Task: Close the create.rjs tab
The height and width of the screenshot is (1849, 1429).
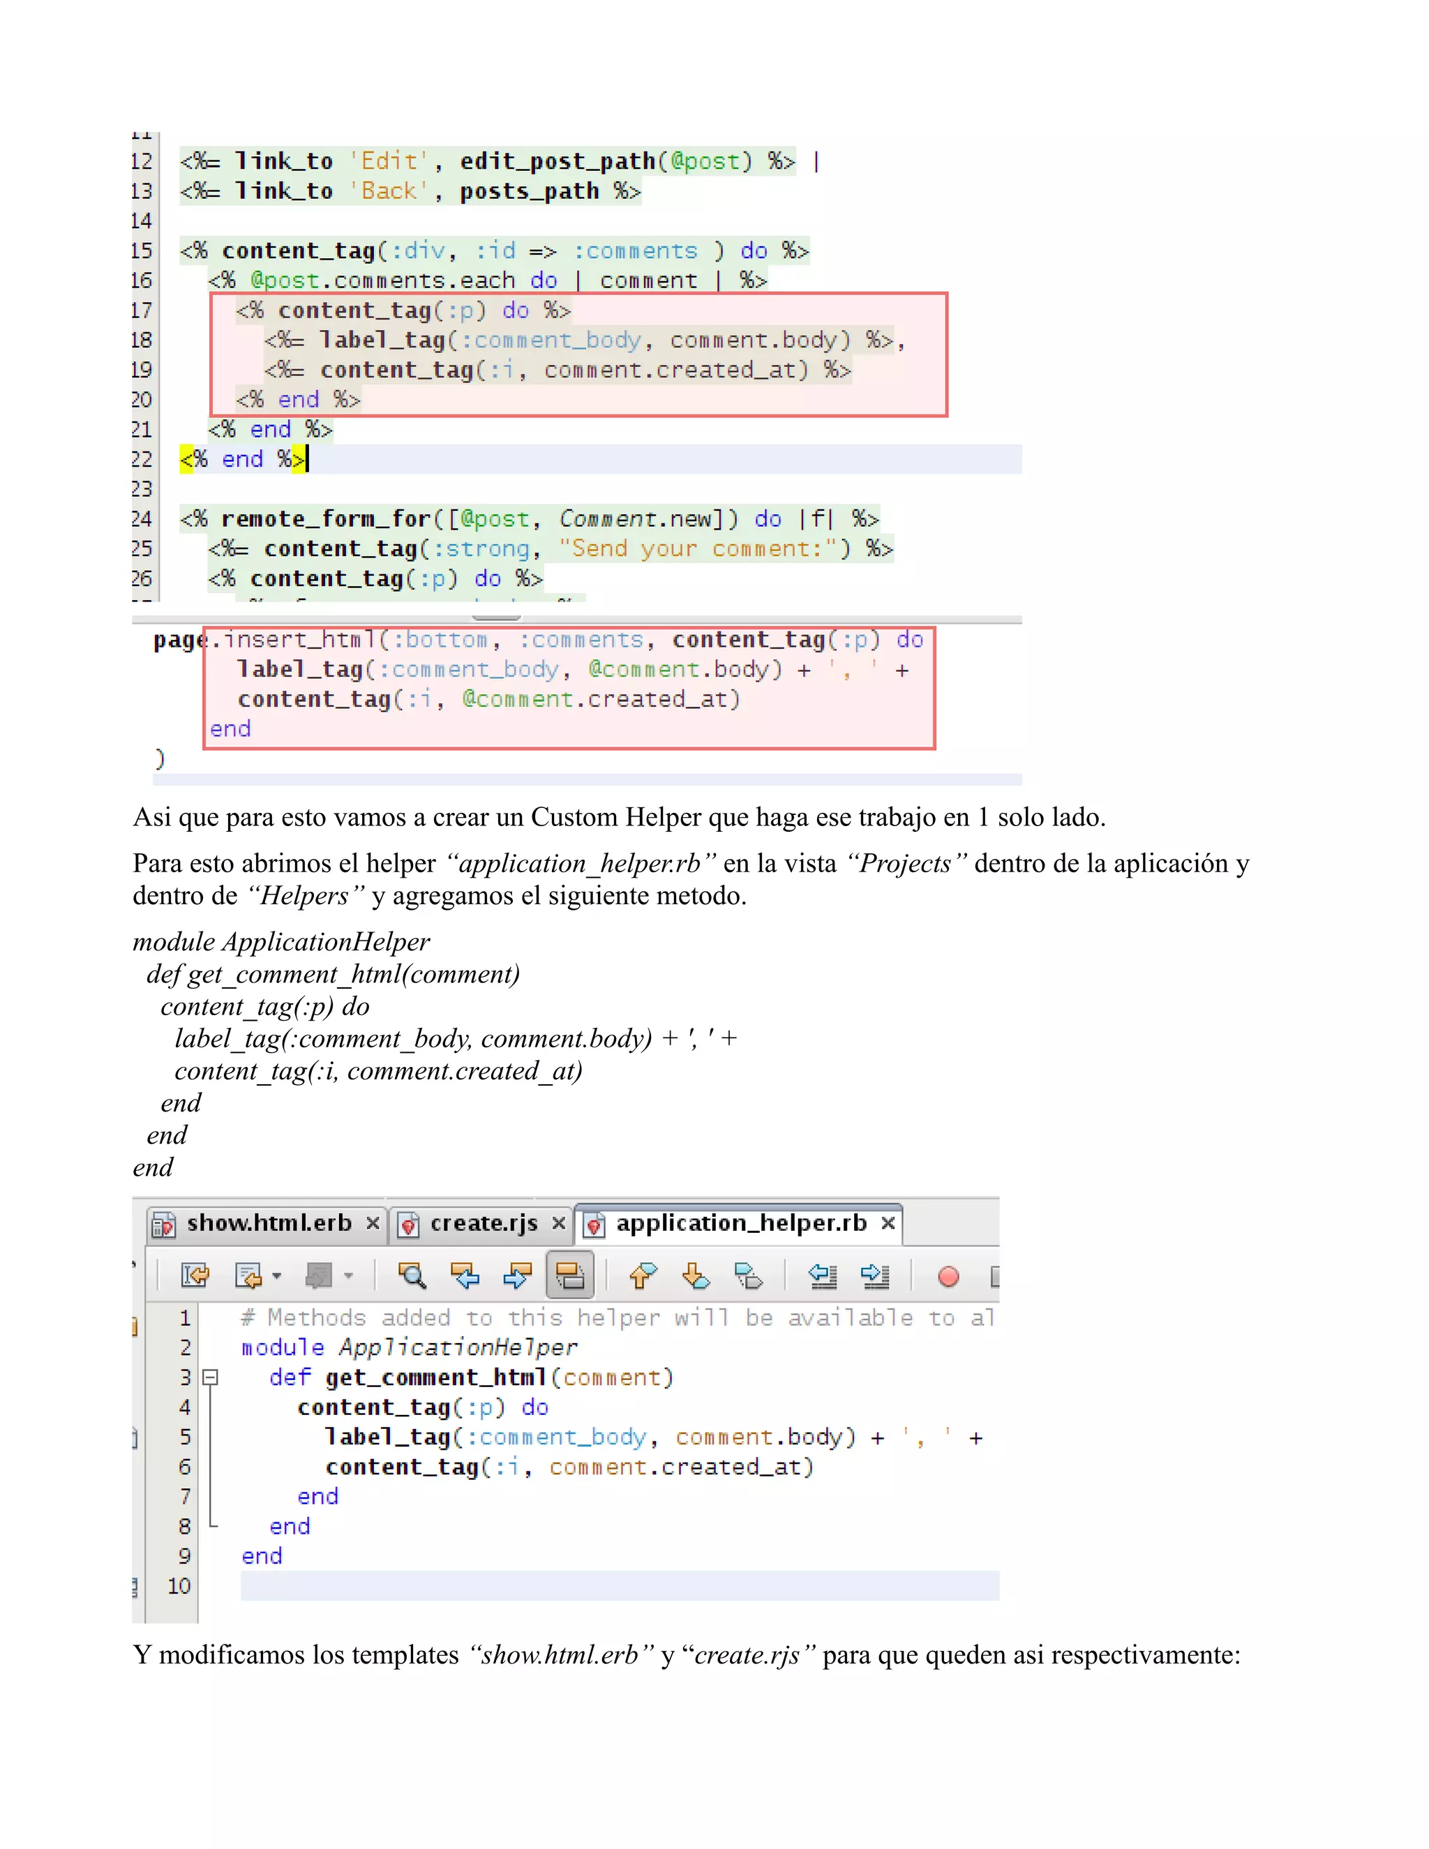Action: [559, 1223]
